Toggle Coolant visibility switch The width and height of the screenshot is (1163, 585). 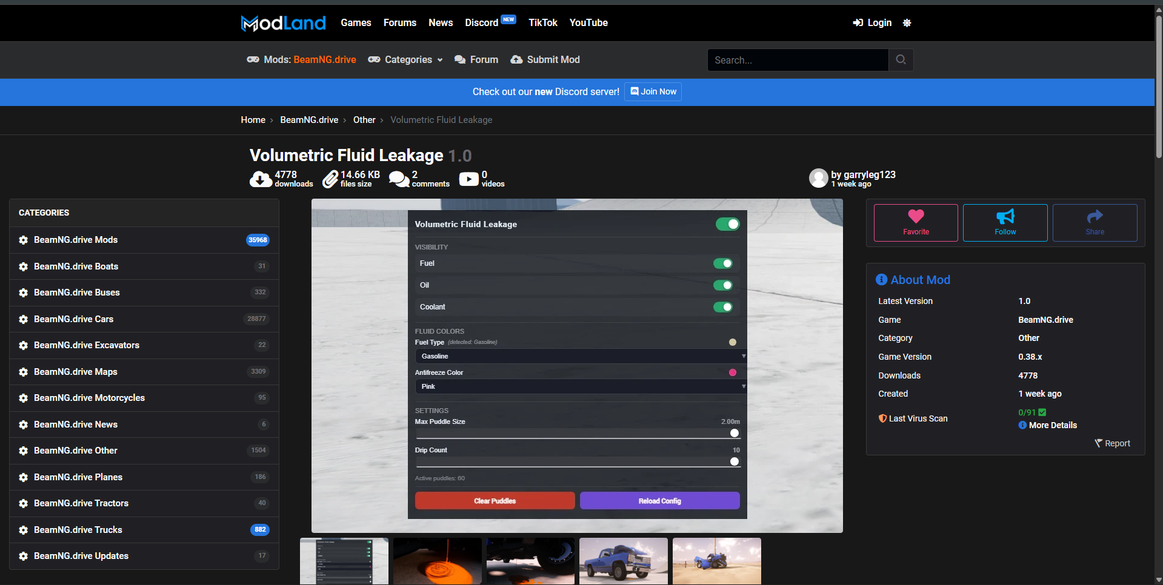(723, 307)
